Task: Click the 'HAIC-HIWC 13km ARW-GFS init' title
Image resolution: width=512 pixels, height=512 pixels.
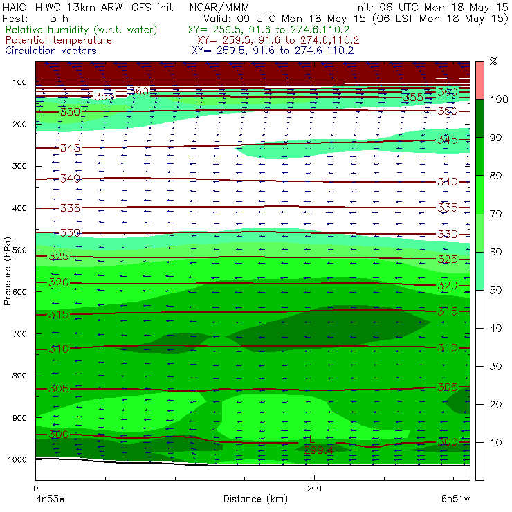Action: pos(88,7)
